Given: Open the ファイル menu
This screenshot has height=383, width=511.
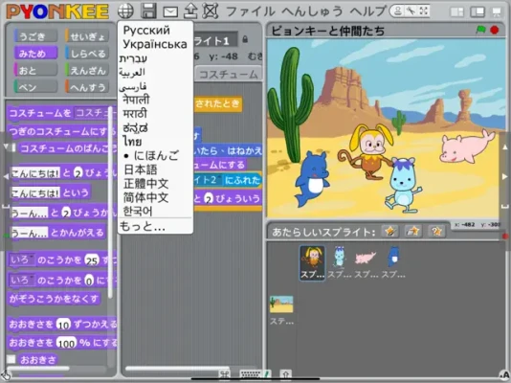Looking at the screenshot, I should [x=251, y=11].
